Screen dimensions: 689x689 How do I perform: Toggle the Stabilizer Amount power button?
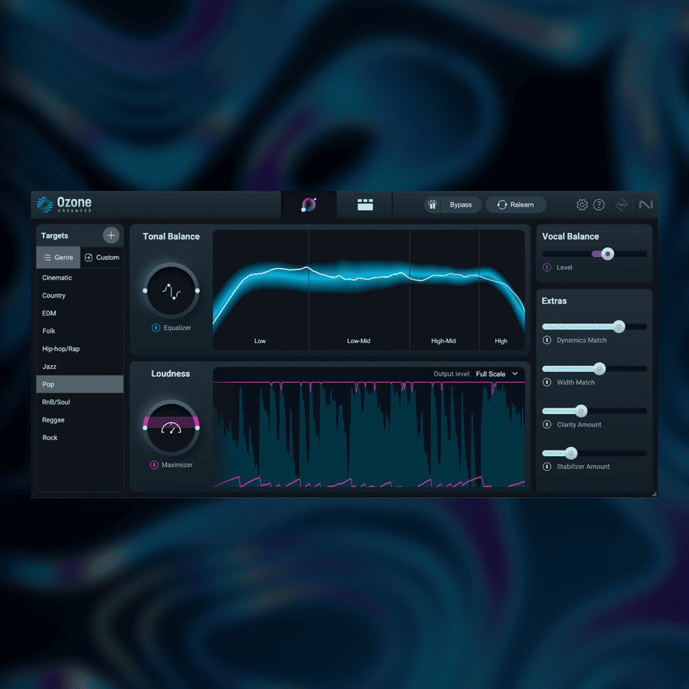tap(547, 466)
